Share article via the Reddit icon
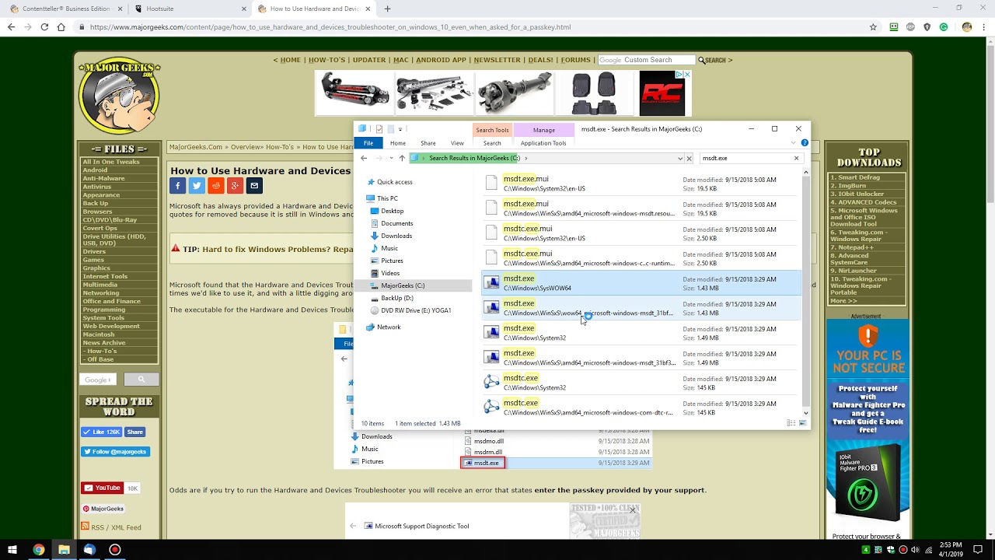 [x=215, y=186]
